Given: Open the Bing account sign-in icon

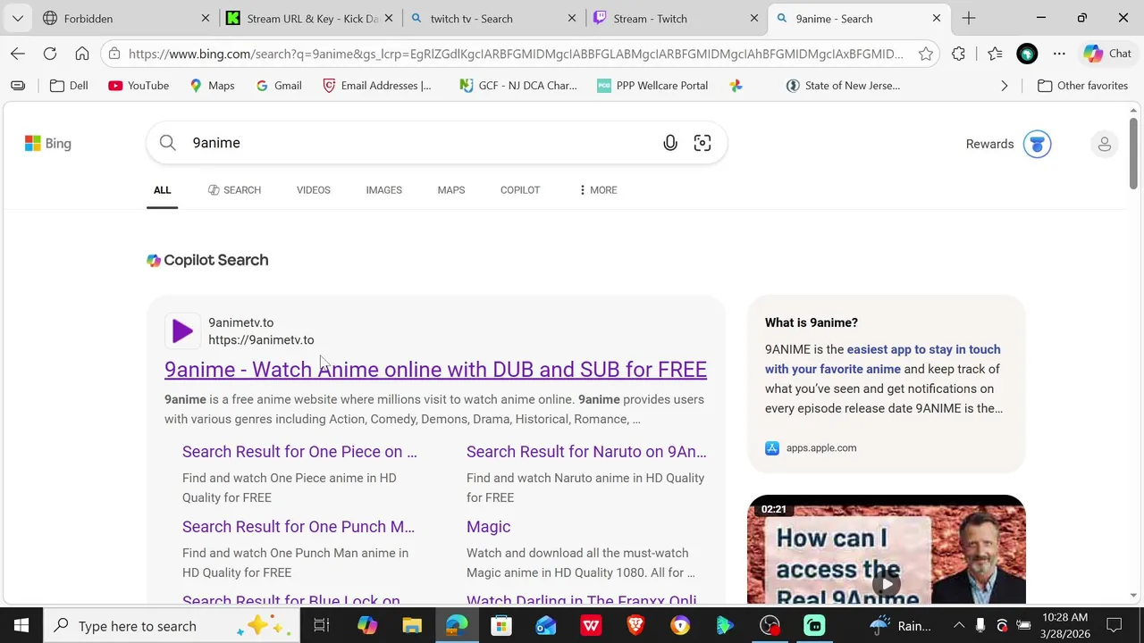Looking at the screenshot, I should [x=1105, y=144].
